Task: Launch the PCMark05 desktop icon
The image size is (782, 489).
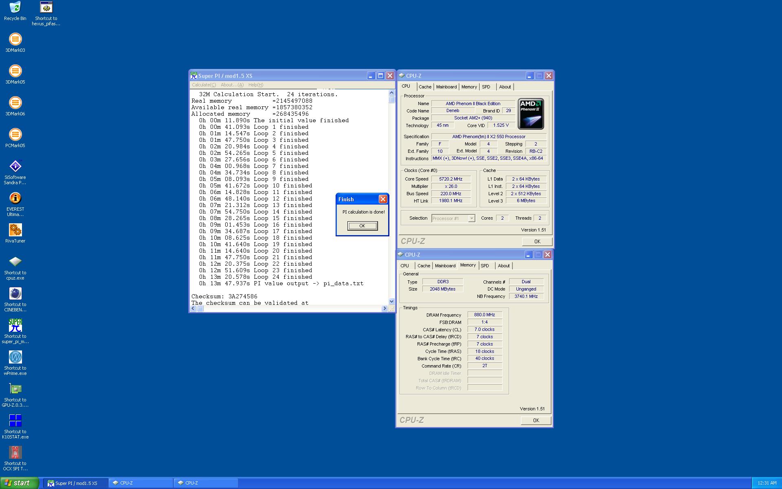Action: click(x=15, y=138)
